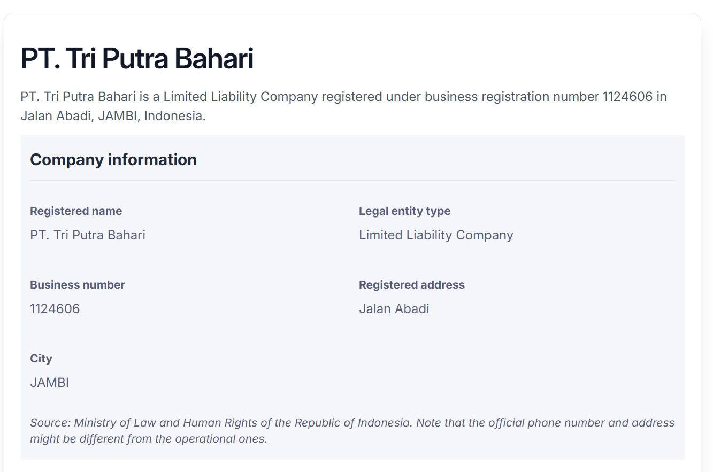713x472 pixels.
Task: Click the word Indonesia ending the intro sentence
Action: [173, 116]
